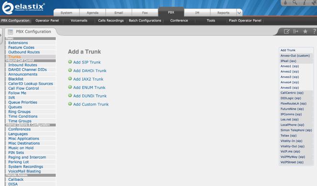Click the Elastix logo
Screen dimensions: 317x186
[23, 8]
